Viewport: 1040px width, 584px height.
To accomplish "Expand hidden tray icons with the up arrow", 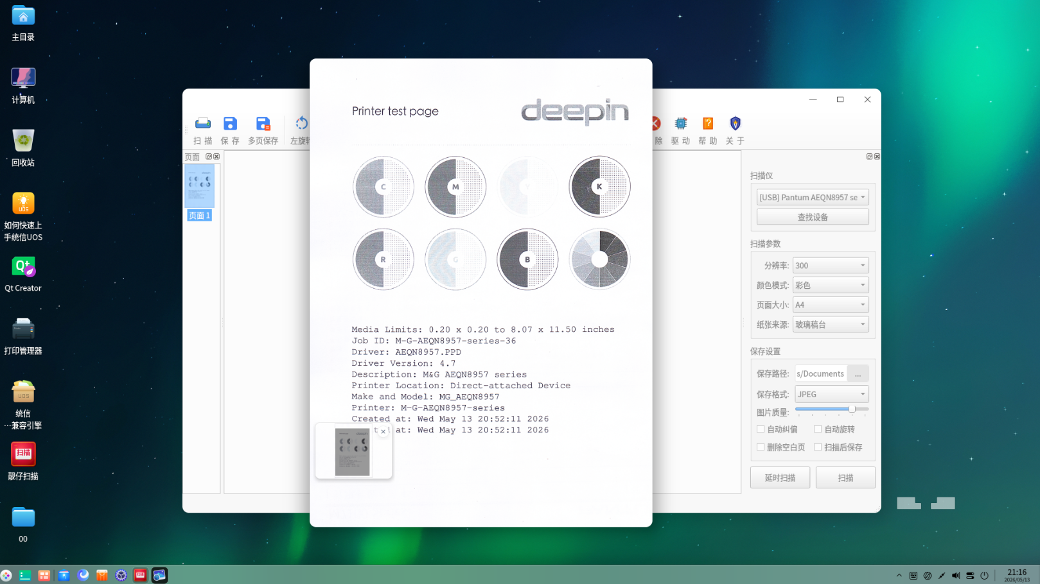I will point(899,576).
